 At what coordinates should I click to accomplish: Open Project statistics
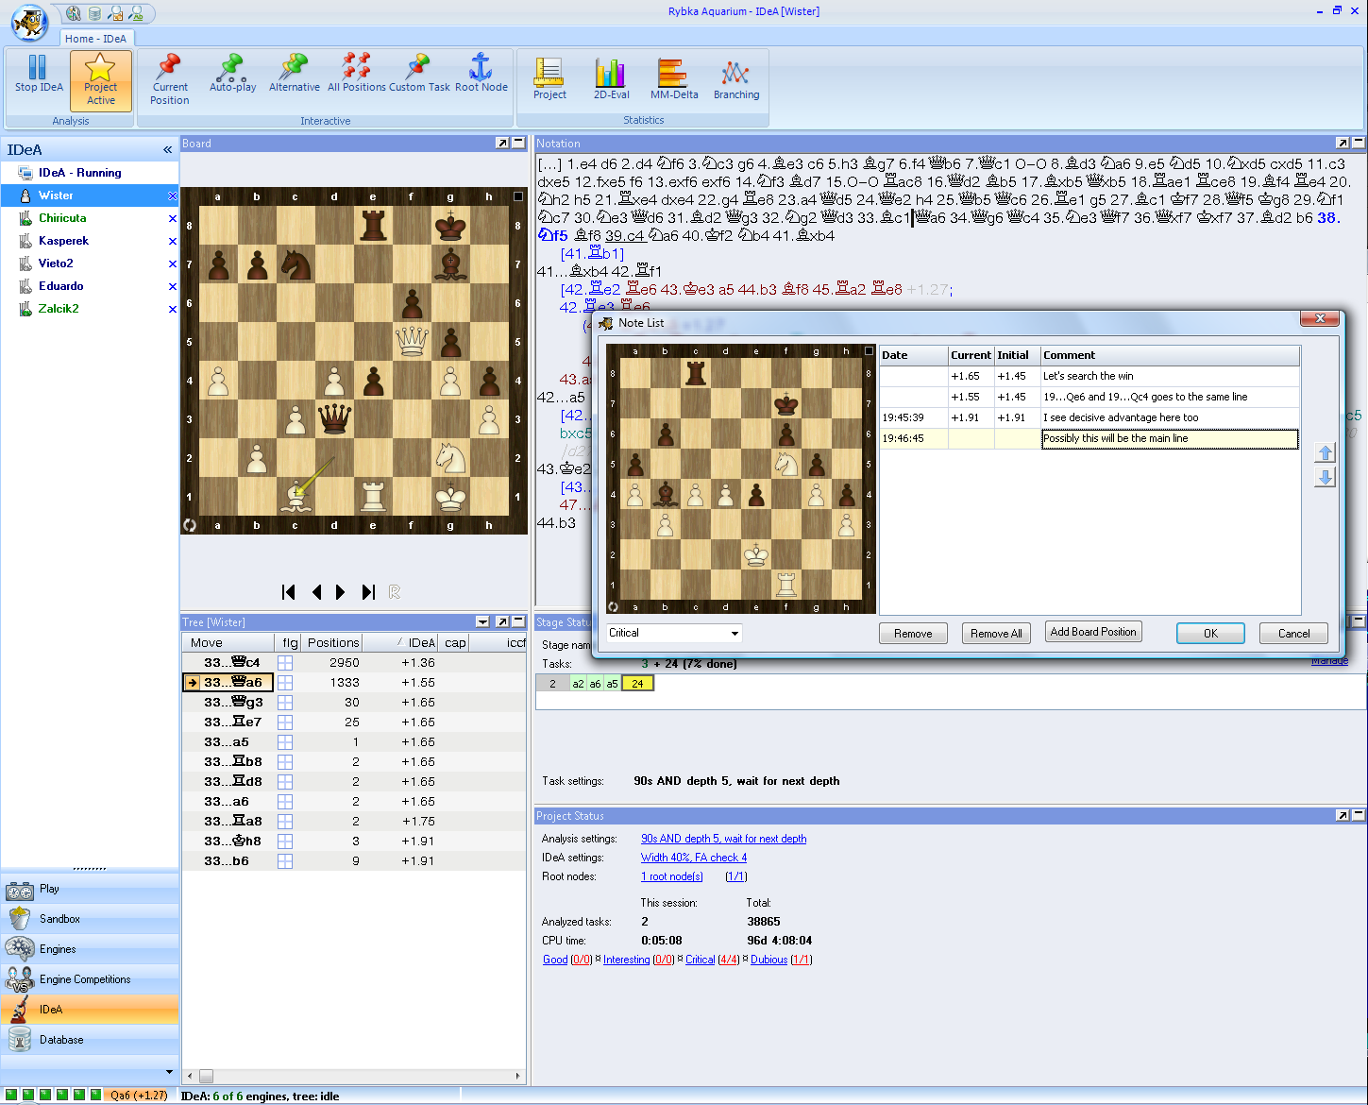[549, 78]
